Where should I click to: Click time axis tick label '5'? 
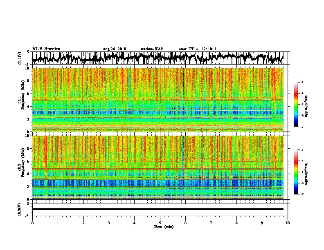pyautogui.click(x=160, y=223)
